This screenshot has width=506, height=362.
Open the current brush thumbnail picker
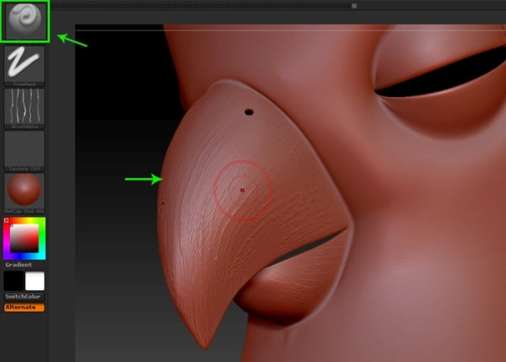[x=24, y=21]
